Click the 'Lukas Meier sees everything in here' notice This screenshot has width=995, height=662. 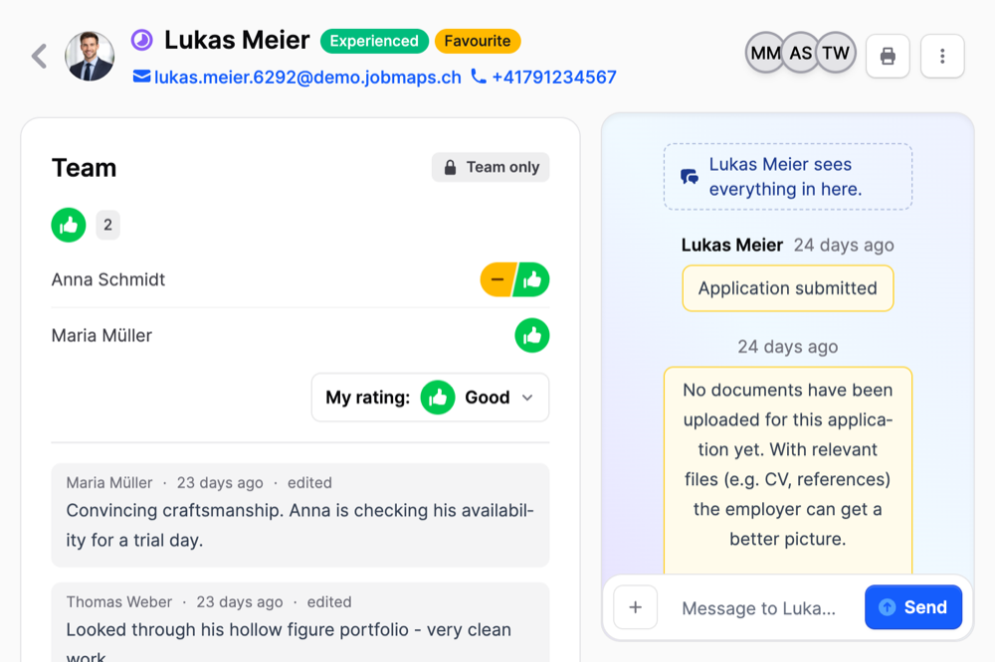click(x=787, y=176)
